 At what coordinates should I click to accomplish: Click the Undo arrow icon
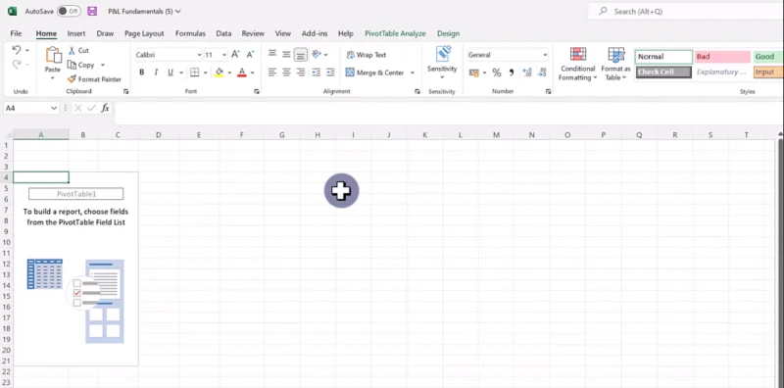point(17,50)
